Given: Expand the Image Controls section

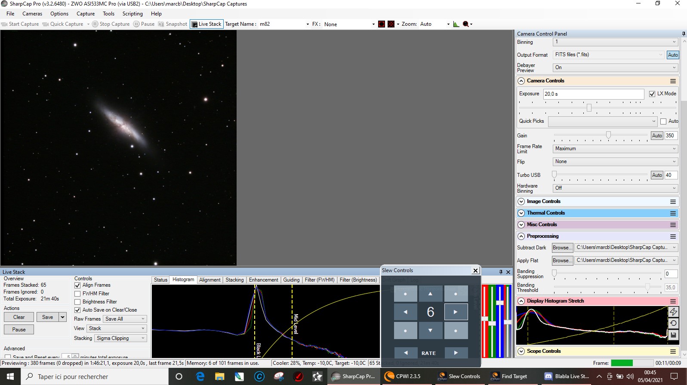Looking at the screenshot, I should [x=521, y=201].
